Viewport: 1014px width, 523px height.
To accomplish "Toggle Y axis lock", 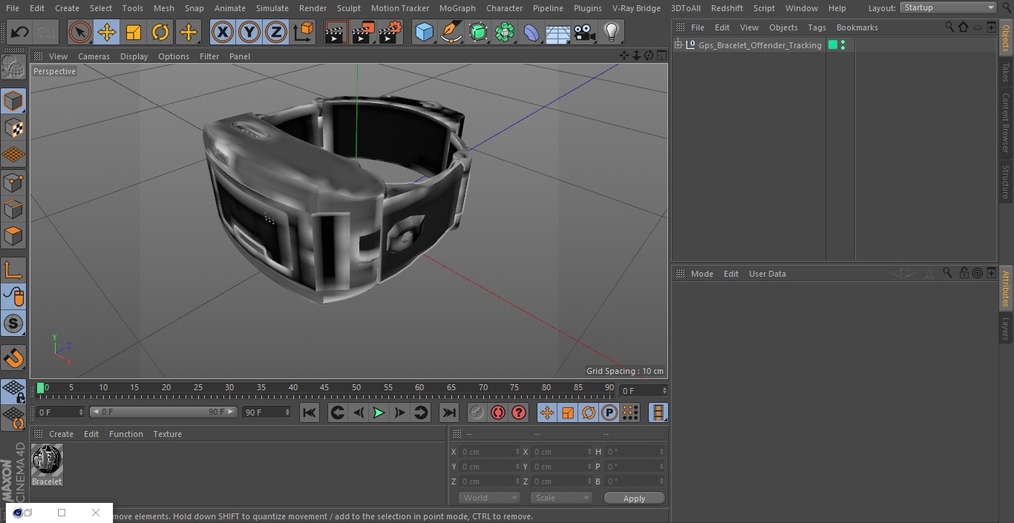I will point(249,32).
